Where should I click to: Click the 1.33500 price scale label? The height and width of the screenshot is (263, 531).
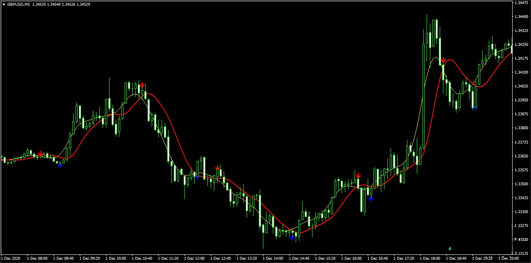coord(522,184)
